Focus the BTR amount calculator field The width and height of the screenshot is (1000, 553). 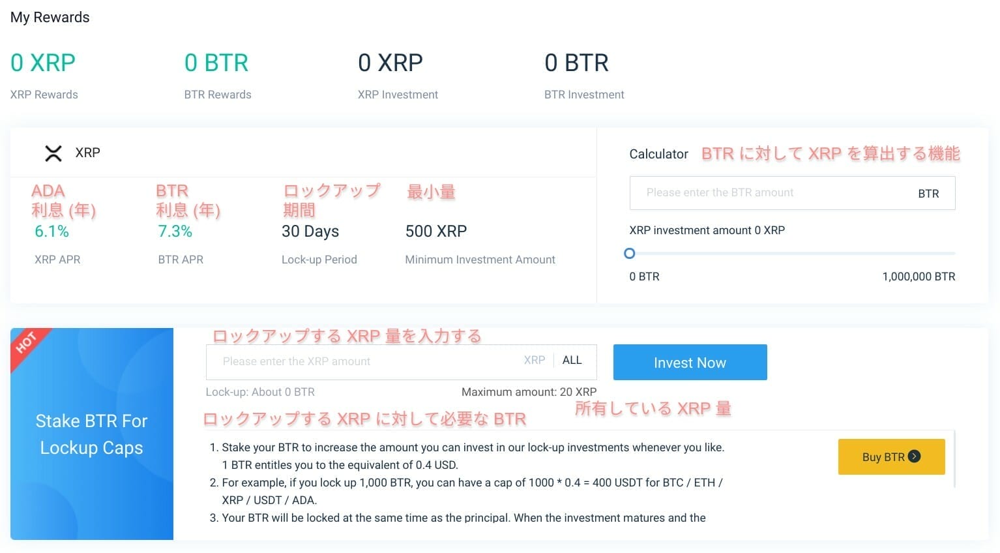[x=792, y=193]
